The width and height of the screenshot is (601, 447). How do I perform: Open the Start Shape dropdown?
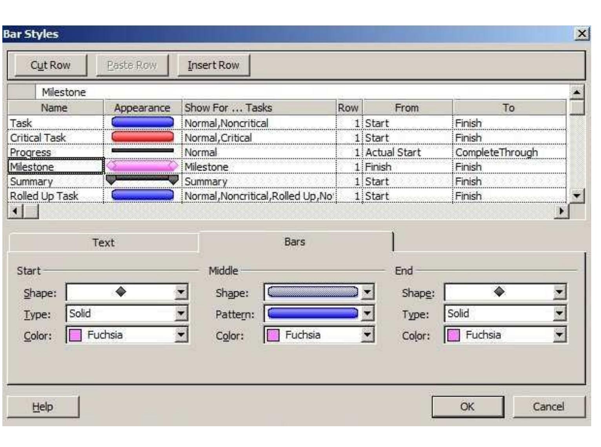181,292
